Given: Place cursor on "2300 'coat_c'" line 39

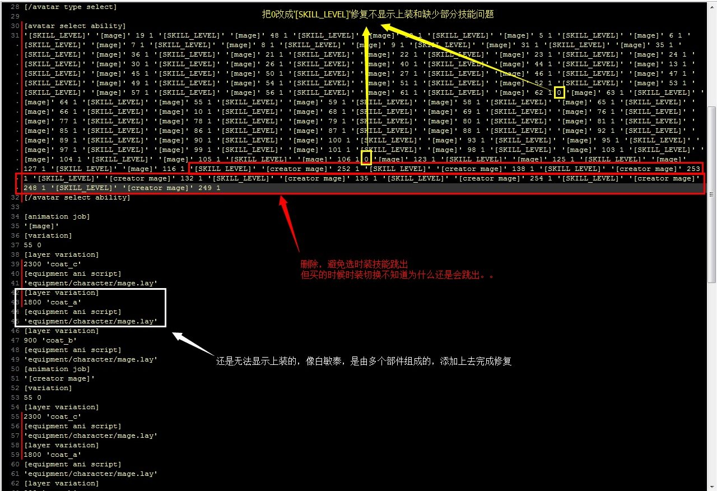Looking at the screenshot, I should click(x=53, y=265).
